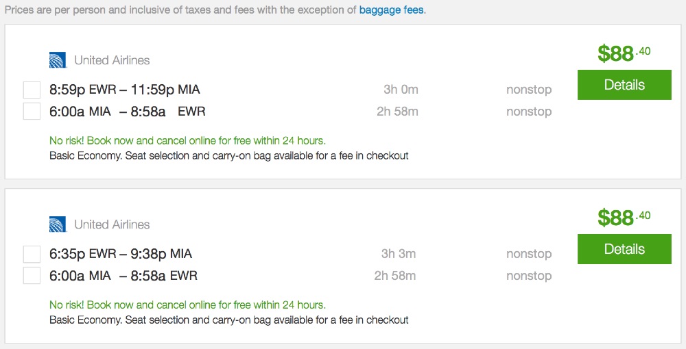The width and height of the screenshot is (686, 349).
Task: Click the nonstop label for the 6:35p flight
Action: click(528, 254)
